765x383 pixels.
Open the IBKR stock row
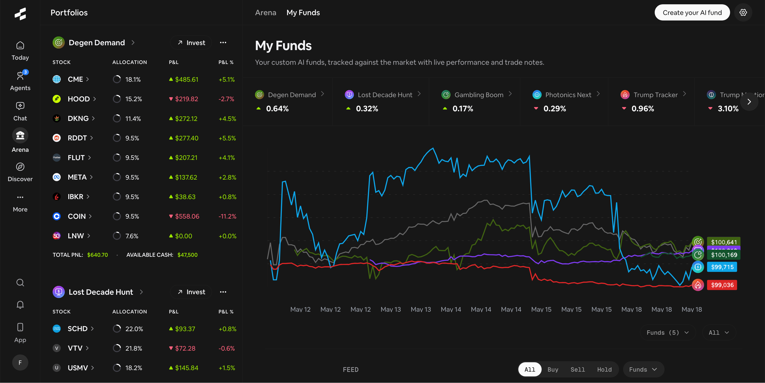click(x=144, y=197)
